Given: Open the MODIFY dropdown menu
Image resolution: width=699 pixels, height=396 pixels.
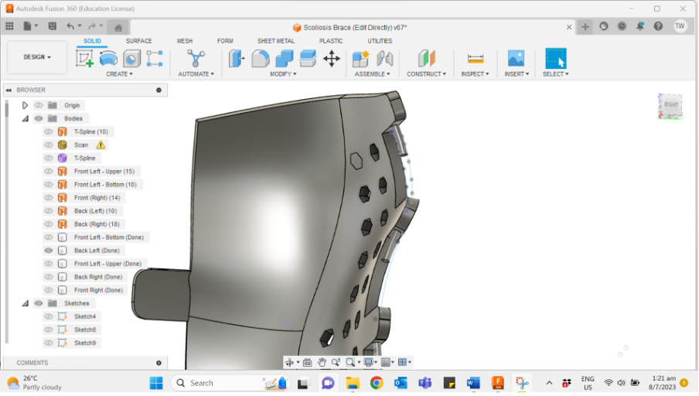Looking at the screenshot, I should point(283,74).
